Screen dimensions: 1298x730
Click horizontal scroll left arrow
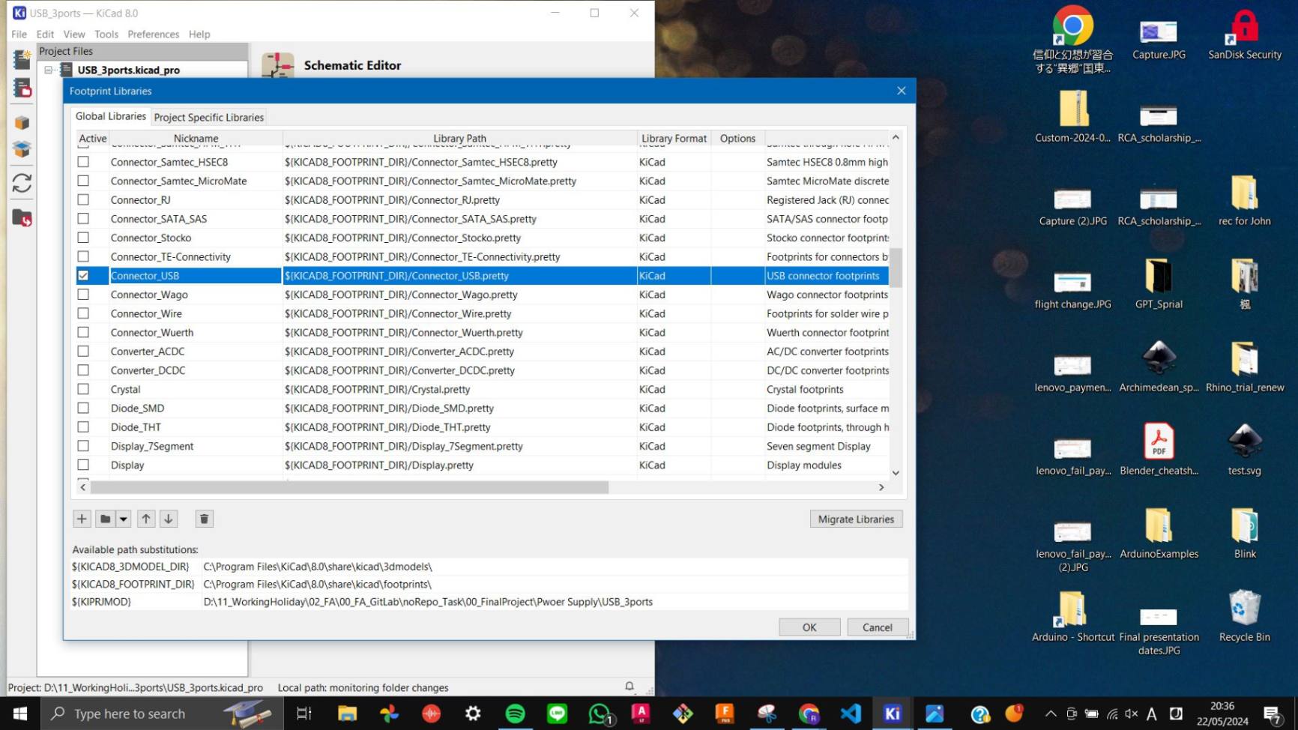pos(83,487)
